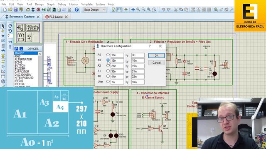Click the Redo arrow icon
Image resolution: width=266 pixels, height=149 pixels.
click(169, 10)
